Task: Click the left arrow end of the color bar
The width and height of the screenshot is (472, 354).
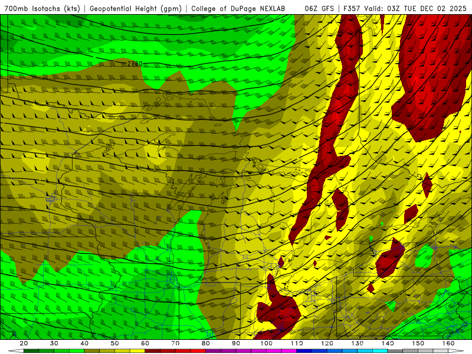Action: point(16,351)
